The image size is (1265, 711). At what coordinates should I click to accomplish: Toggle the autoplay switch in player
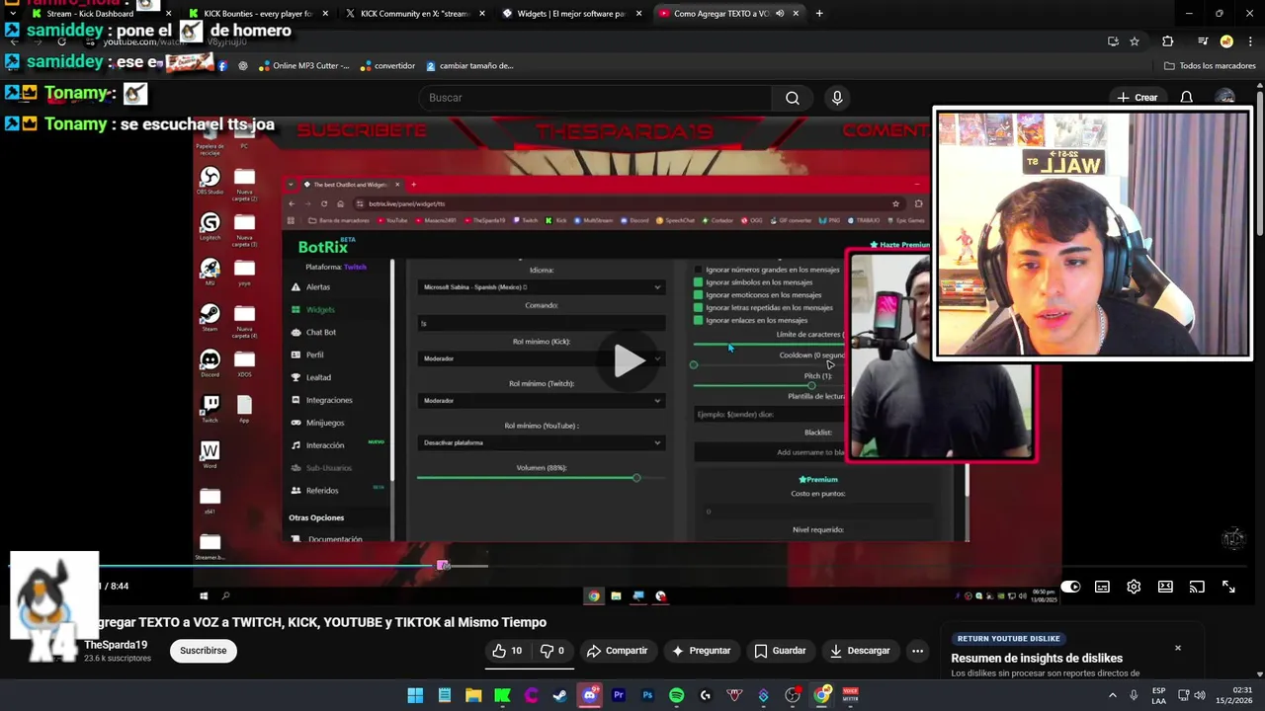pyautogui.click(x=1070, y=587)
